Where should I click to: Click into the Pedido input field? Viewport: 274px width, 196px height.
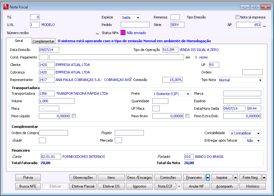tap(135, 25)
